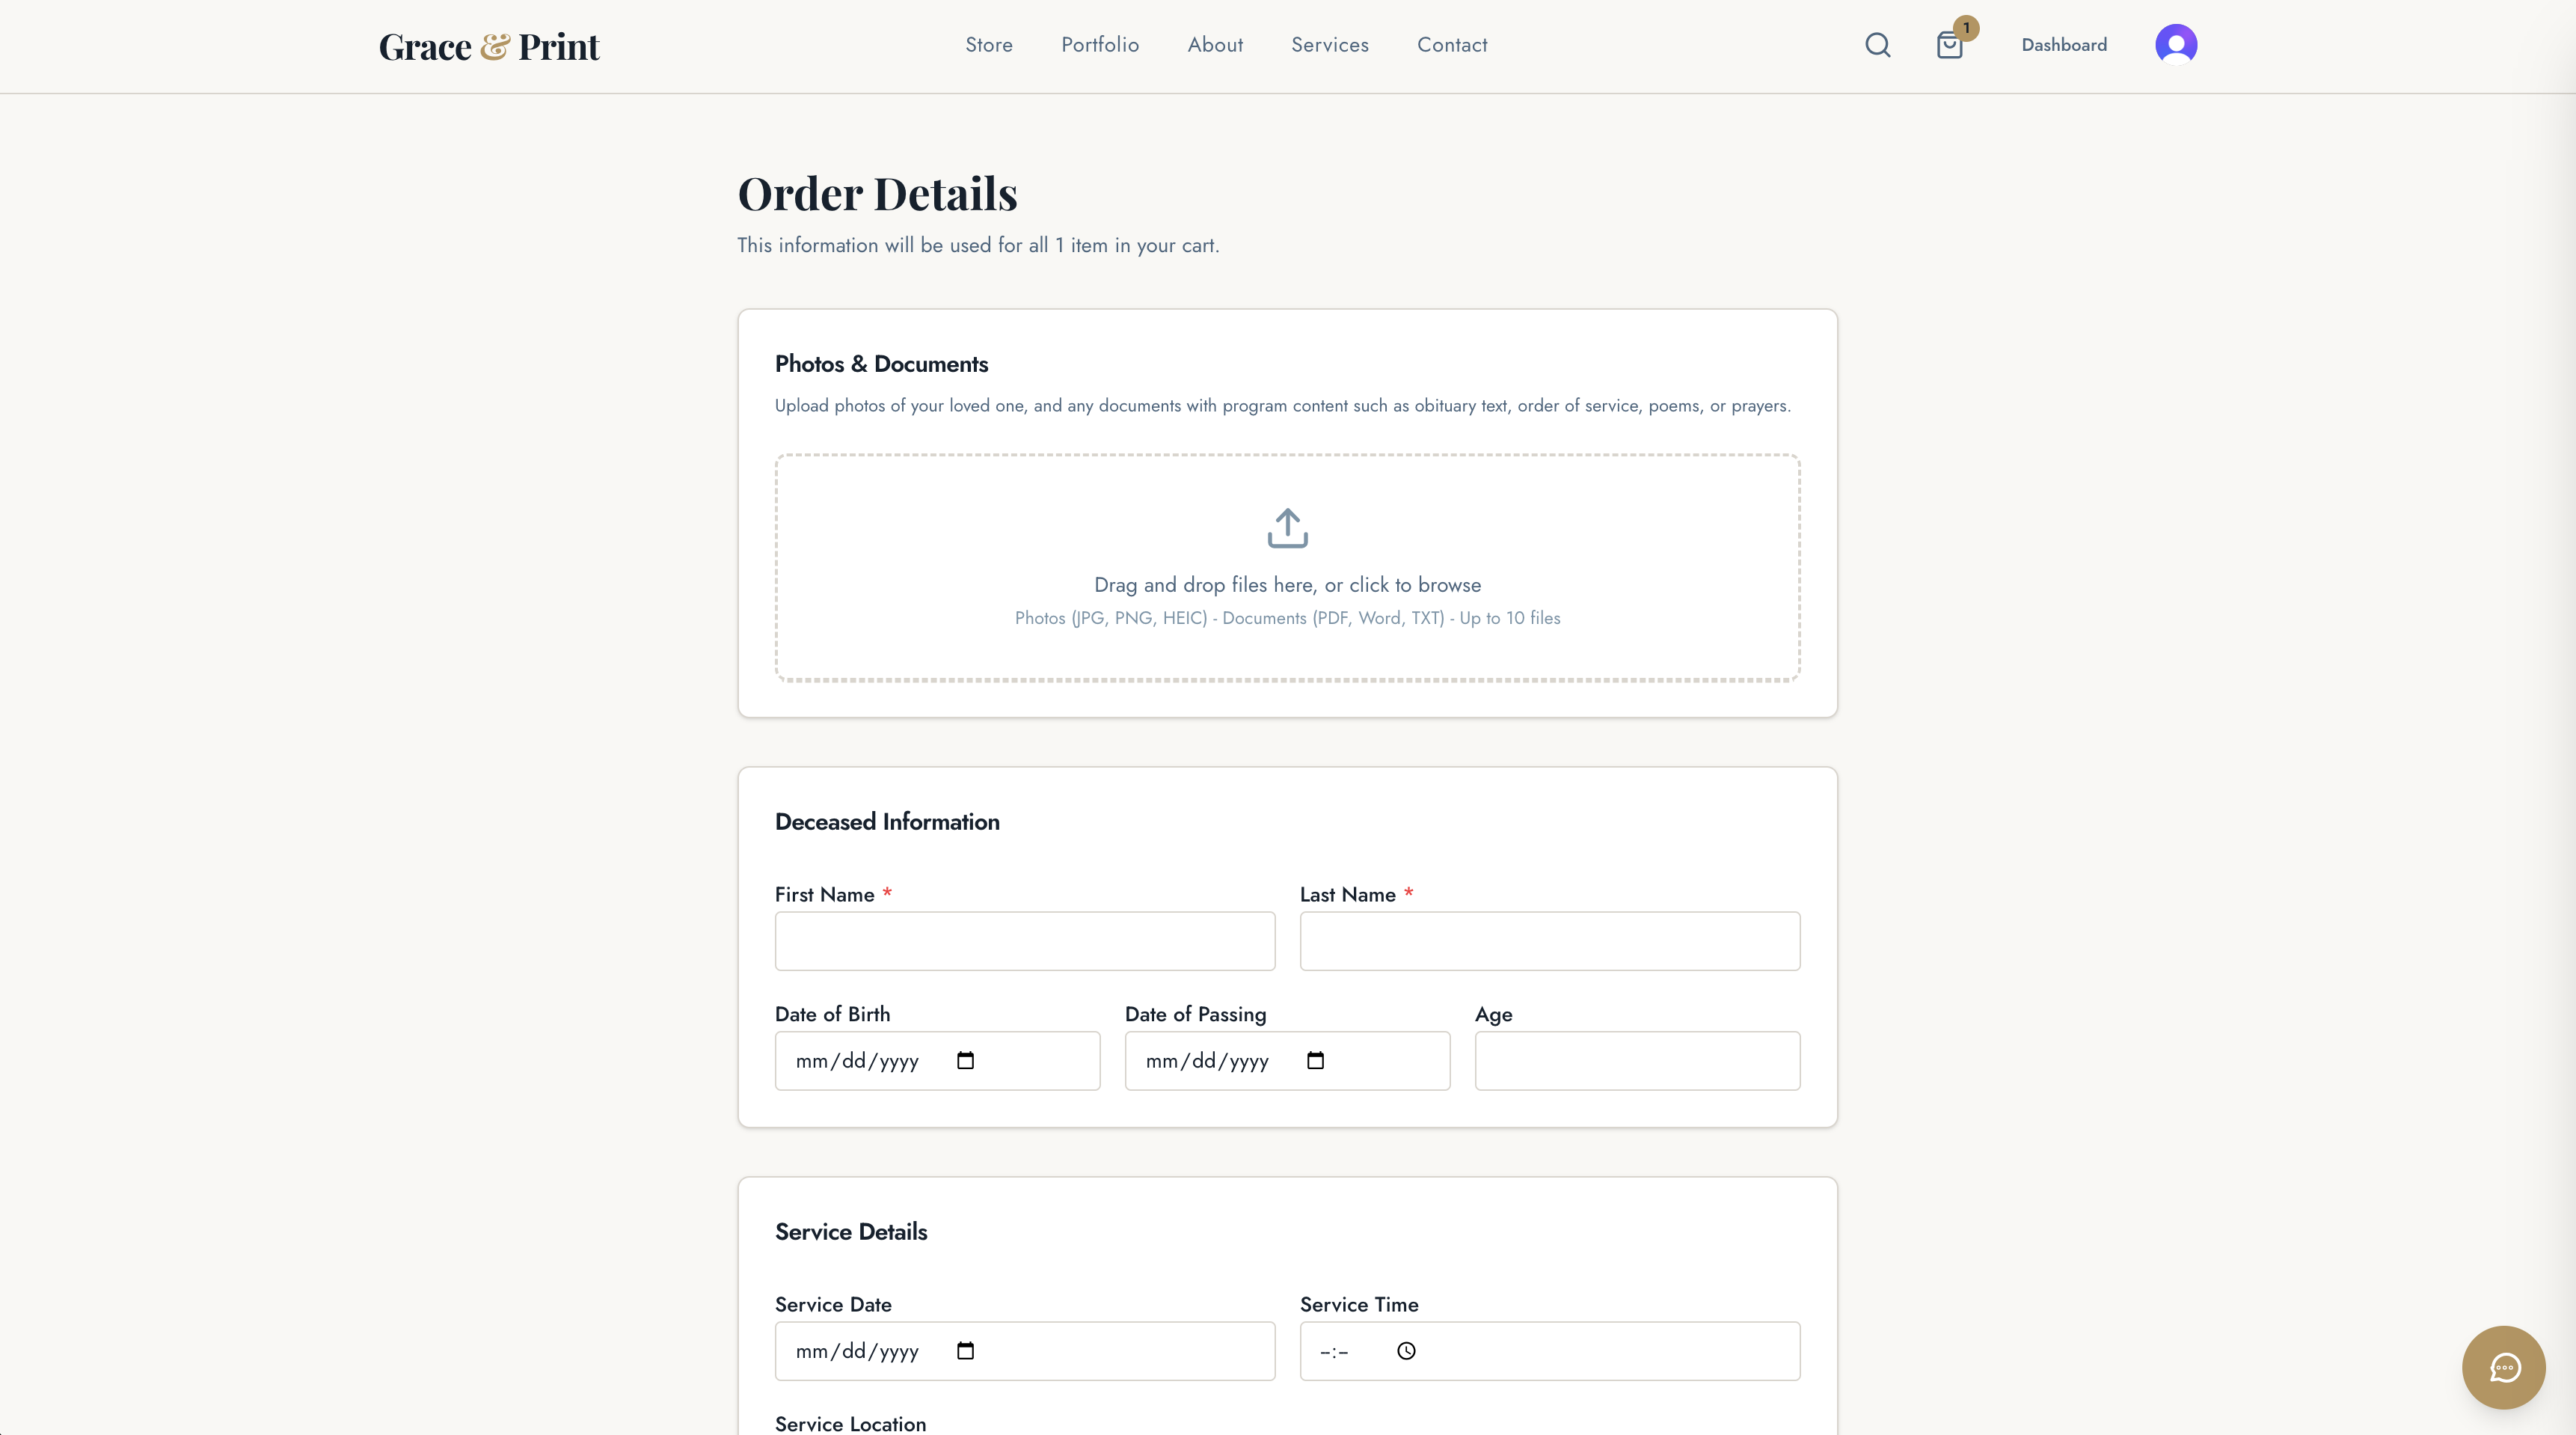Click the drag and drop upload area

1287,568
